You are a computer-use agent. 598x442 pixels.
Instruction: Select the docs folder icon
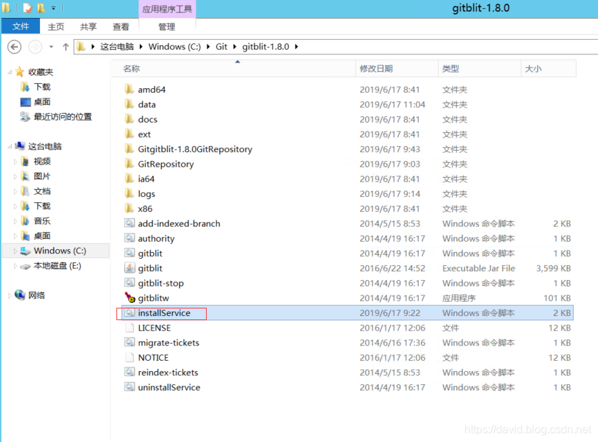130,119
